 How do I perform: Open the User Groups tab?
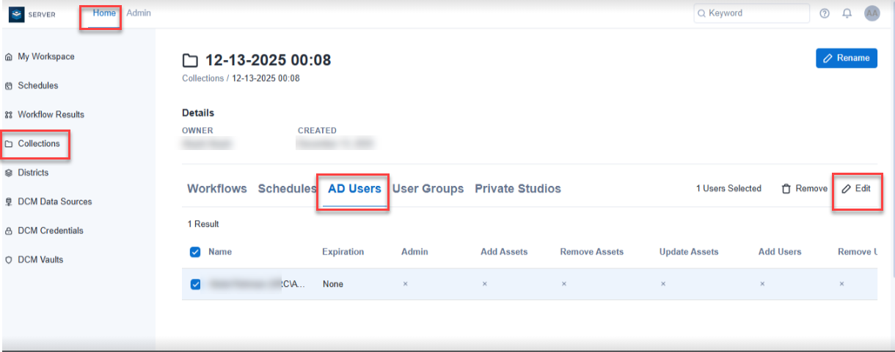[428, 189]
